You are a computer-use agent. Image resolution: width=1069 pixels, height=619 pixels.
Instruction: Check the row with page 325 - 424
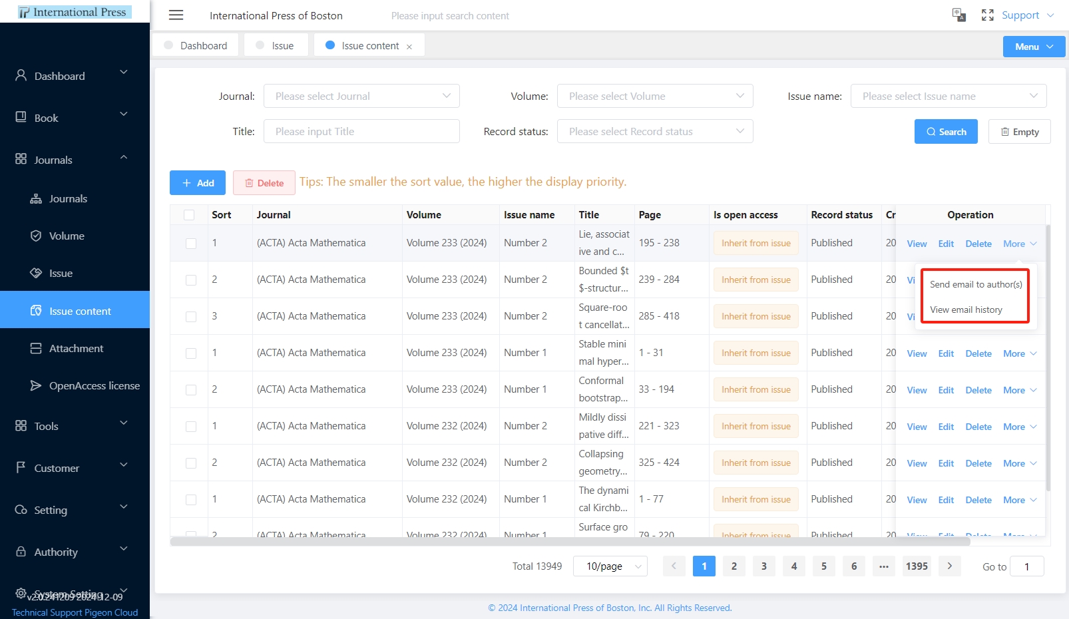[191, 463]
